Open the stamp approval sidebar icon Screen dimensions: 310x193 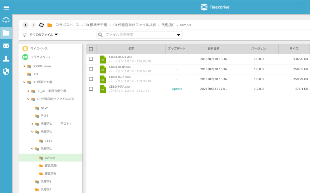tap(6, 59)
